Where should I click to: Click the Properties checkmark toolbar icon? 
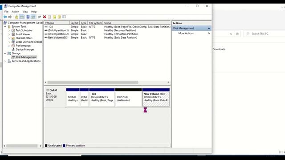click(49, 17)
